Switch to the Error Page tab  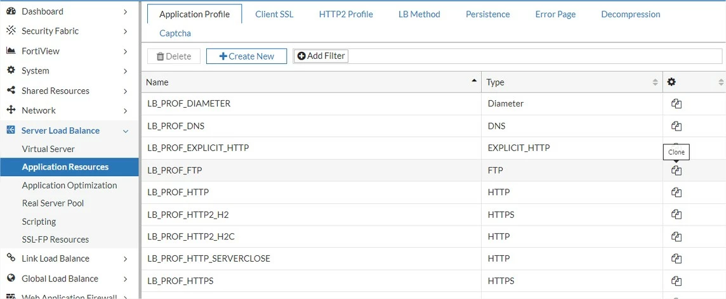(556, 15)
